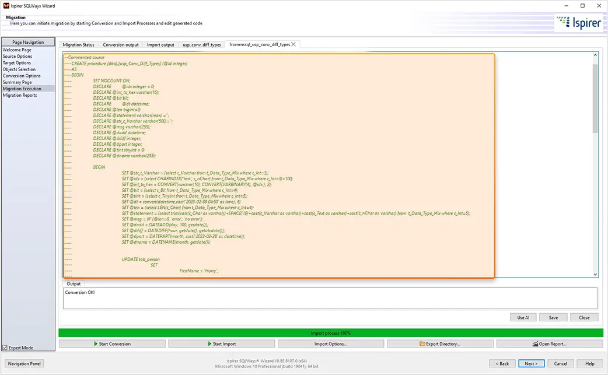The height and width of the screenshot is (375, 608).
Task: Click the Import process 100% progress bar
Action: 331,333
